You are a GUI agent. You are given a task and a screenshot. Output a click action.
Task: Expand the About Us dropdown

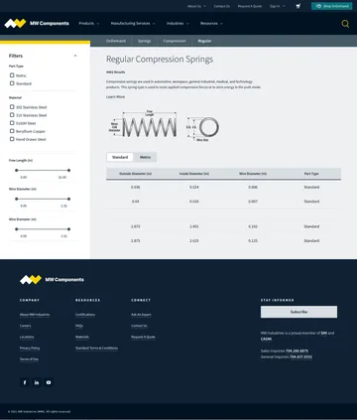(196, 6)
